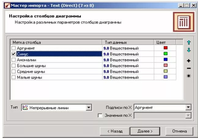Image resolution: width=198 pixels, height=139 pixels.
Task: Pick the yellow-green swatch for Средние шумы
Action: point(166,71)
